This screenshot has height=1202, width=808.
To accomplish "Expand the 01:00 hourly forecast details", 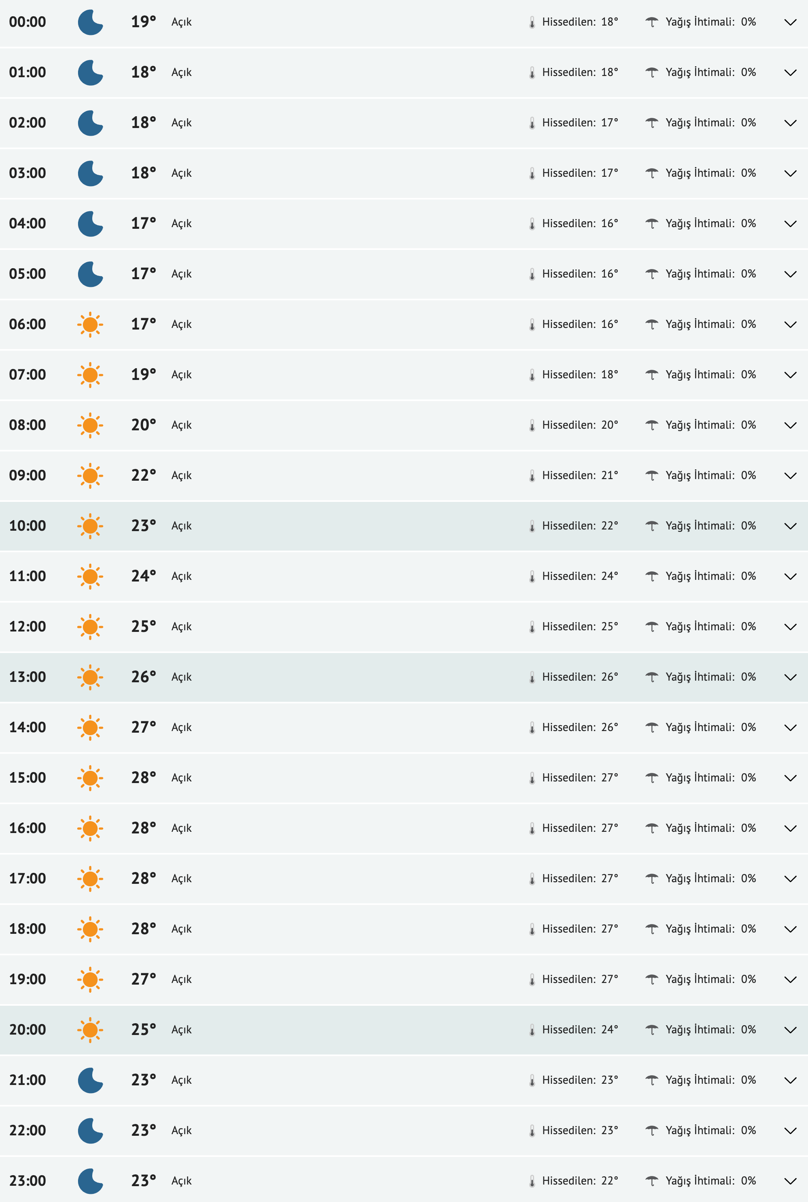I will 790,73.
